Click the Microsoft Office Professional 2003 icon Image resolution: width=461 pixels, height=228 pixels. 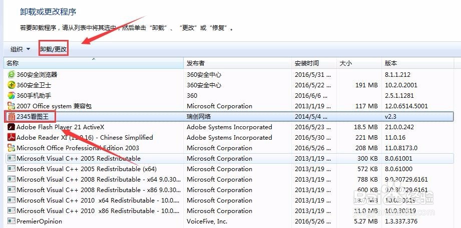(x=11, y=148)
